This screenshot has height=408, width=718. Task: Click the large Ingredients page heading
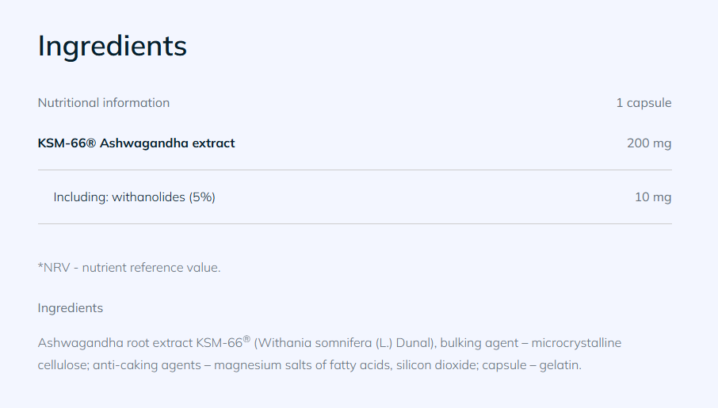(x=113, y=46)
